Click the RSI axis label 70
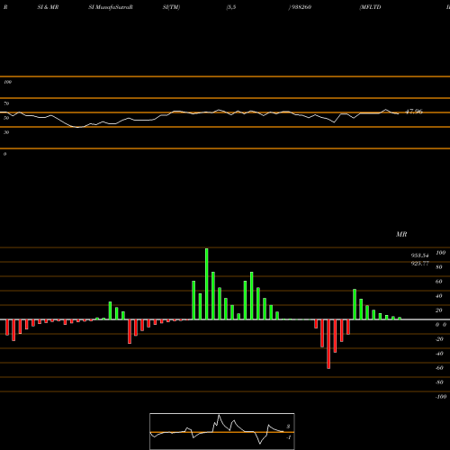450x450 pixels. tap(6, 103)
